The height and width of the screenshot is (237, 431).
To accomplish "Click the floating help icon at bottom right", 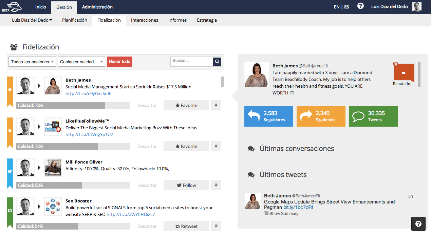I will [x=418, y=224].
